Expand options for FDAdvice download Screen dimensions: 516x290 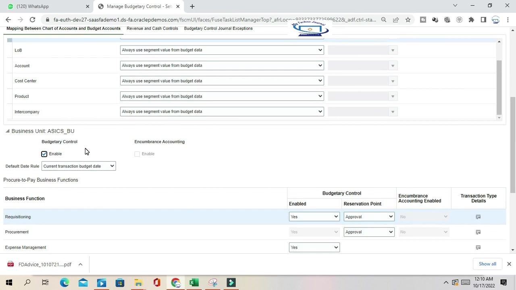[x=80, y=264]
